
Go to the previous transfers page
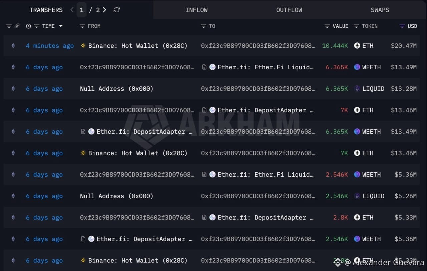pos(72,10)
